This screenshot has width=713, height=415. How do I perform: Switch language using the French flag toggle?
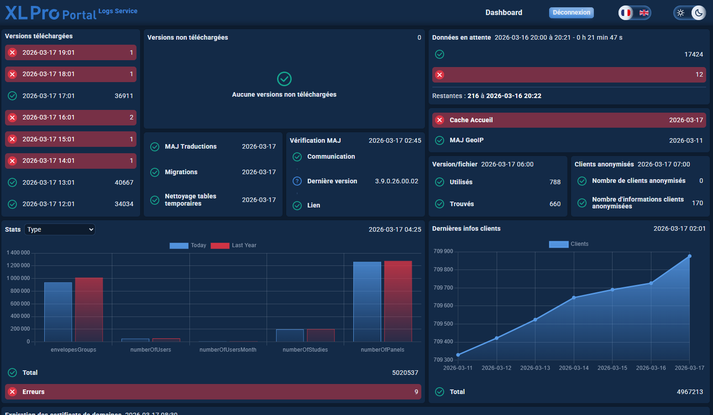tap(626, 13)
